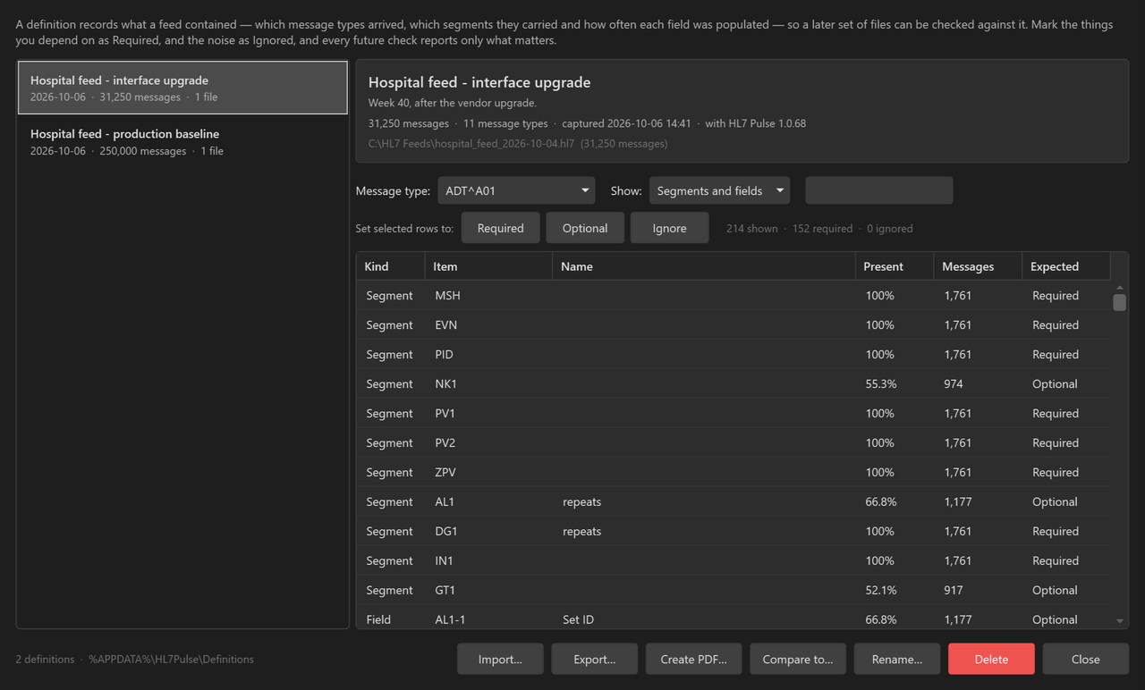Click the Export... button
The width and height of the screenshot is (1145, 690).
595,659
